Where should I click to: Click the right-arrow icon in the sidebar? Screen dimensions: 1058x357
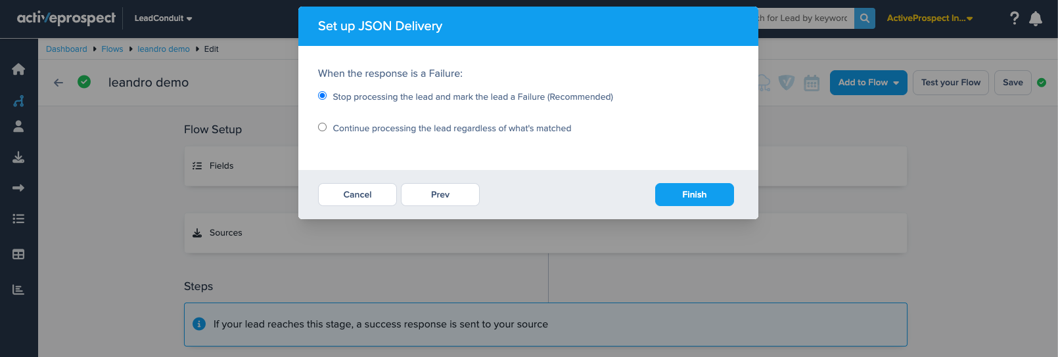(18, 188)
